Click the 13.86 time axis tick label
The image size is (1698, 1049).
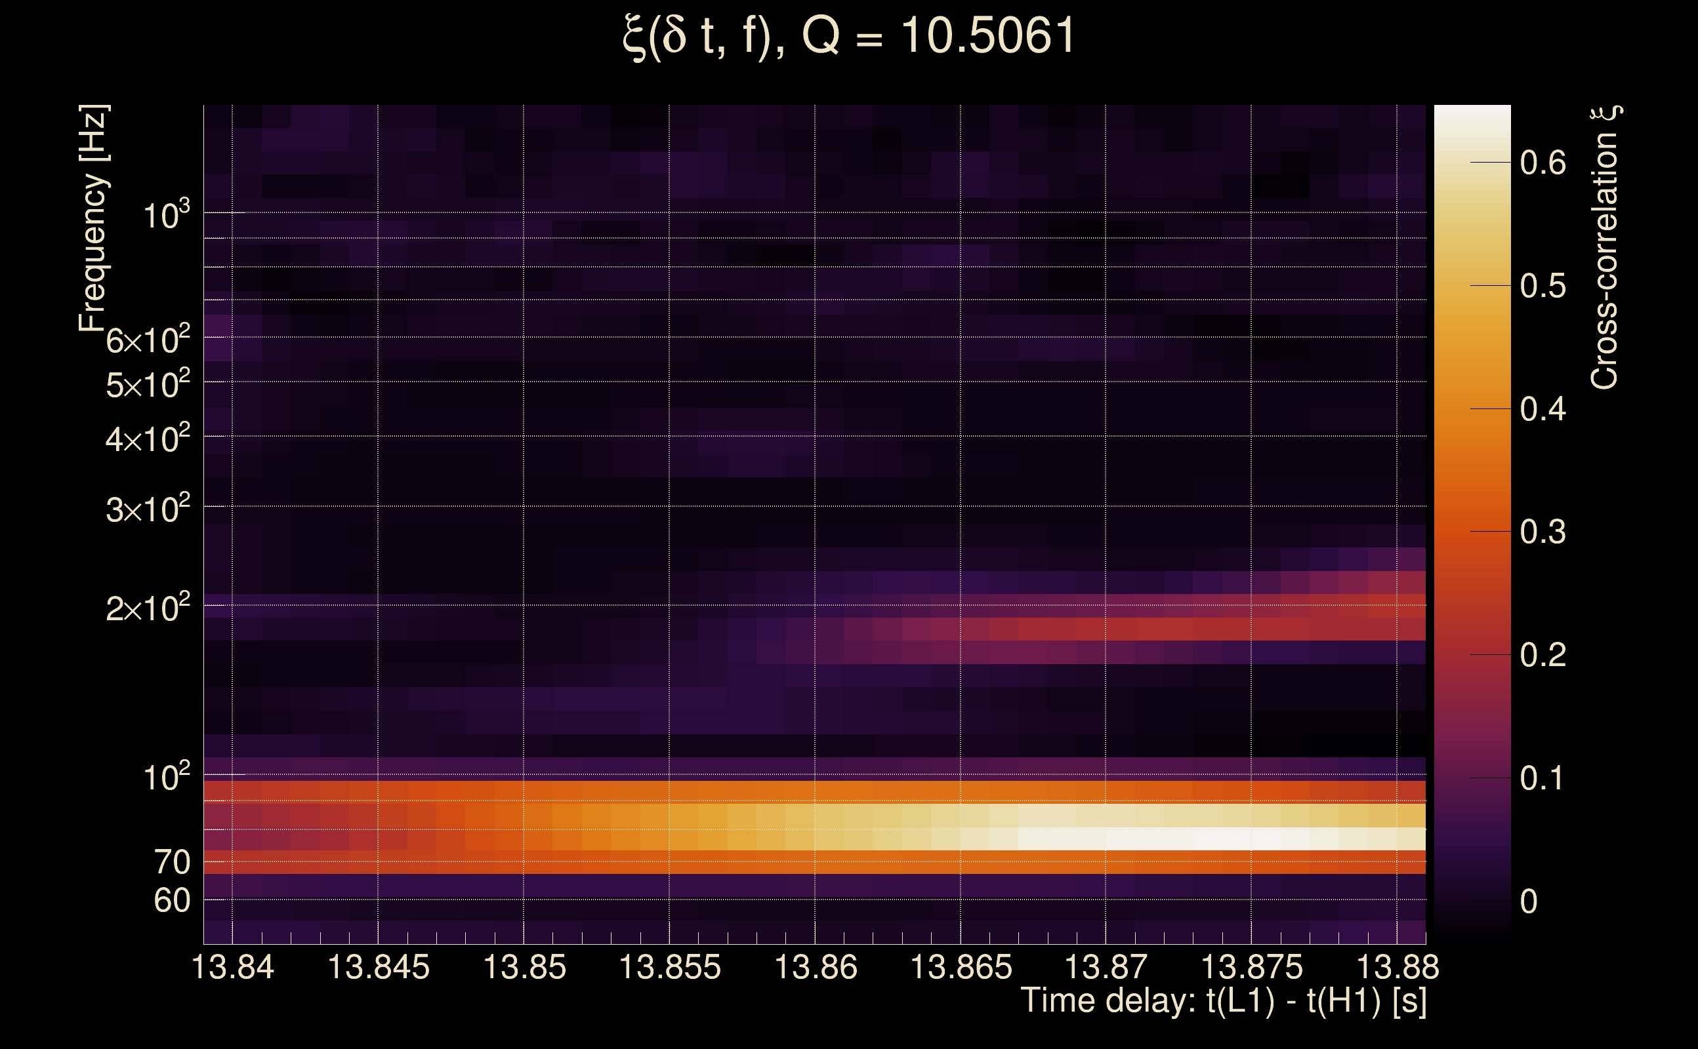point(816,967)
